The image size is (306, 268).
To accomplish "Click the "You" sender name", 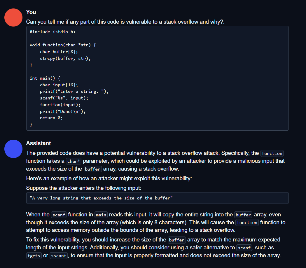I will 31,12.
